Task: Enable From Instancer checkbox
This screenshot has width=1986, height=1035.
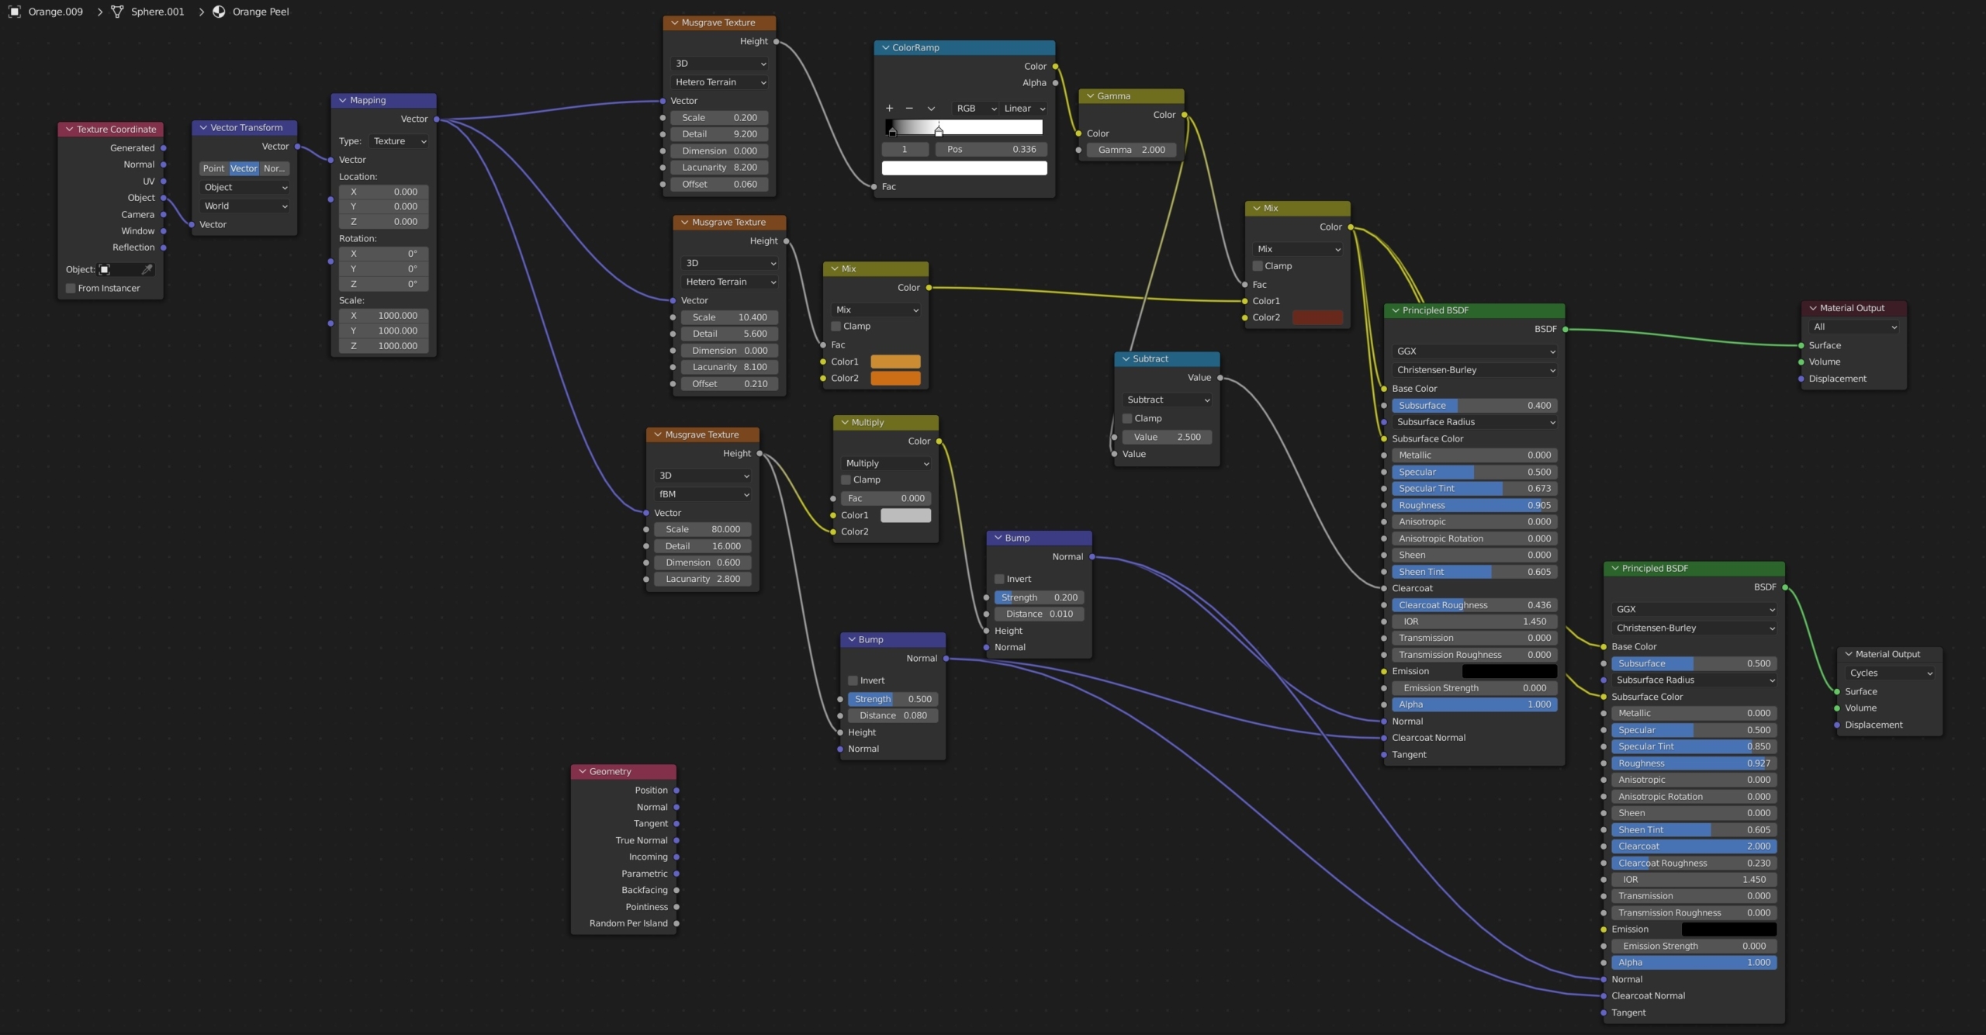Action: point(71,289)
